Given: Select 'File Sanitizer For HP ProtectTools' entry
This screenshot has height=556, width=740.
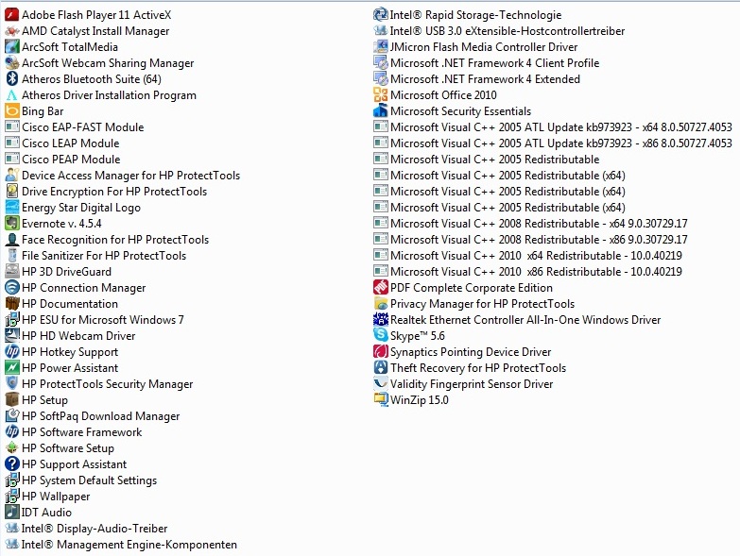Looking at the screenshot, I should (x=95, y=256).
